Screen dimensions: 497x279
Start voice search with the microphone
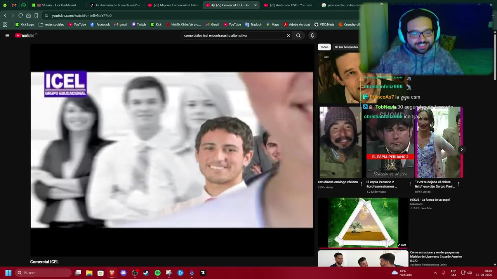312,35
